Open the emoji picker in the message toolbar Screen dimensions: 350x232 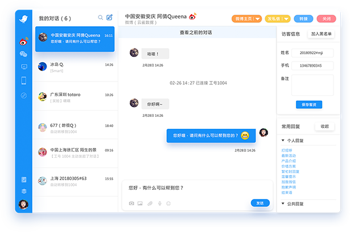click(168, 203)
